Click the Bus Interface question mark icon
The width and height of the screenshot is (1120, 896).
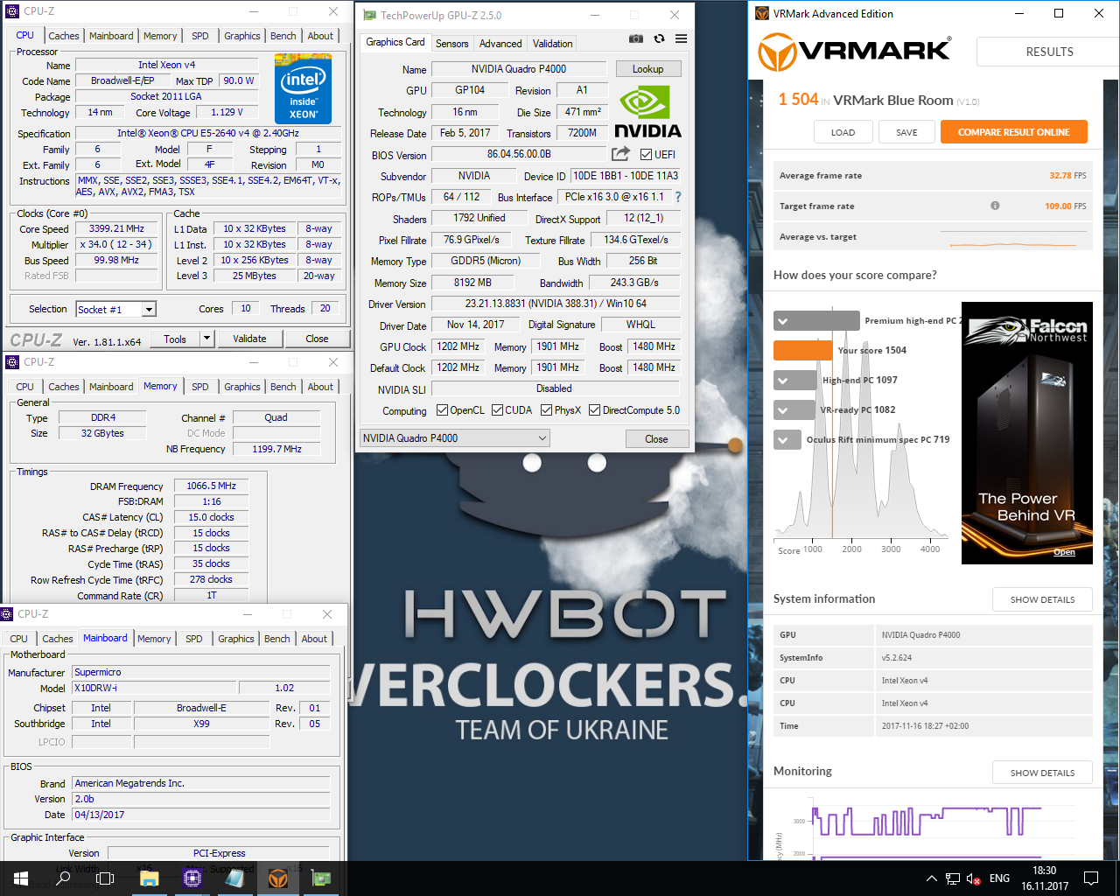pos(678,197)
